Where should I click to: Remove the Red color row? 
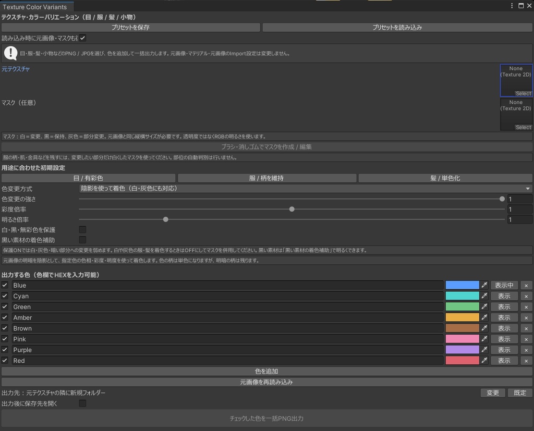click(526, 361)
